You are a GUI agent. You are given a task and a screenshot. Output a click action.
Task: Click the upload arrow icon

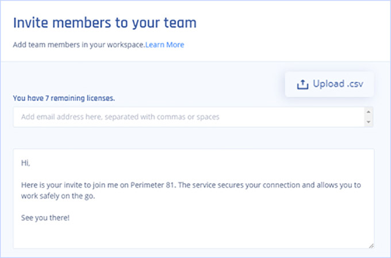point(302,84)
